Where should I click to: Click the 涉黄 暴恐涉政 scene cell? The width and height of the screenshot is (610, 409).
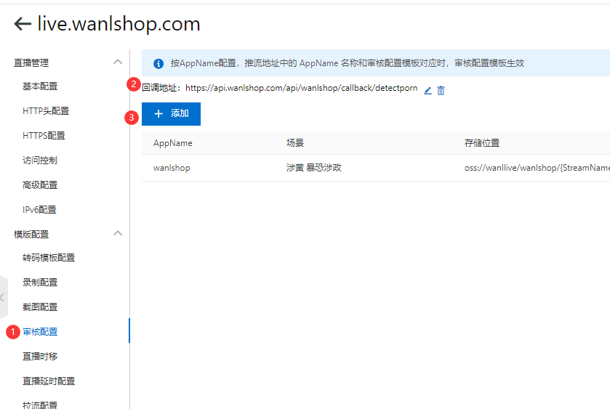click(314, 168)
